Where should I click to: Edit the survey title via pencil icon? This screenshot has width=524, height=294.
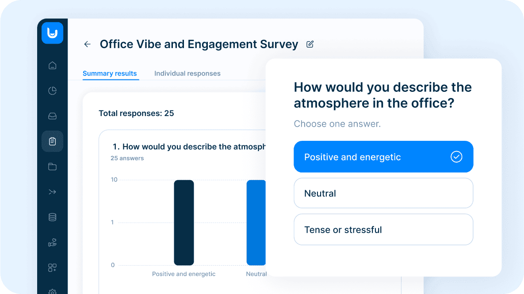click(x=310, y=44)
